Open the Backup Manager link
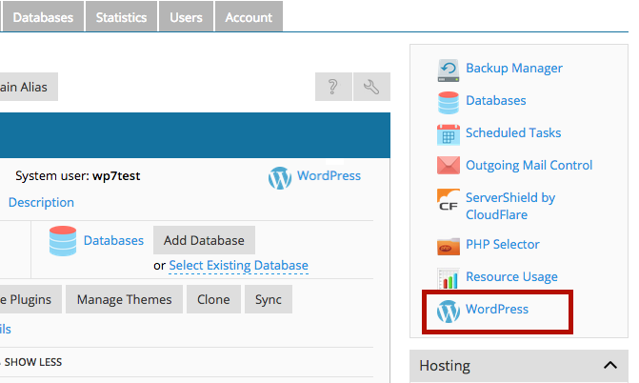Viewport: 639px width, 383px height. tap(514, 68)
